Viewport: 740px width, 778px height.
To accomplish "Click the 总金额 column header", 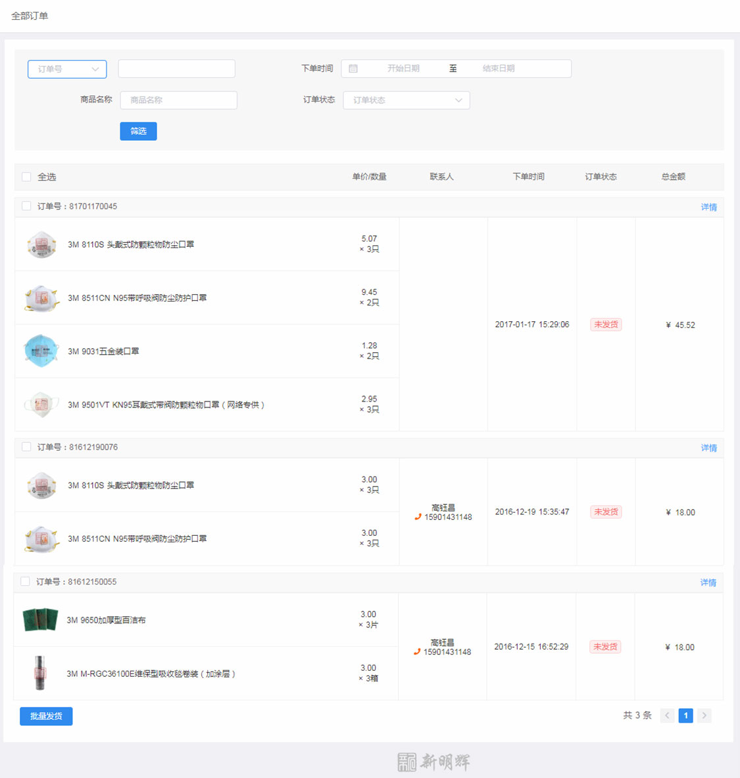I will [x=674, y=176].
